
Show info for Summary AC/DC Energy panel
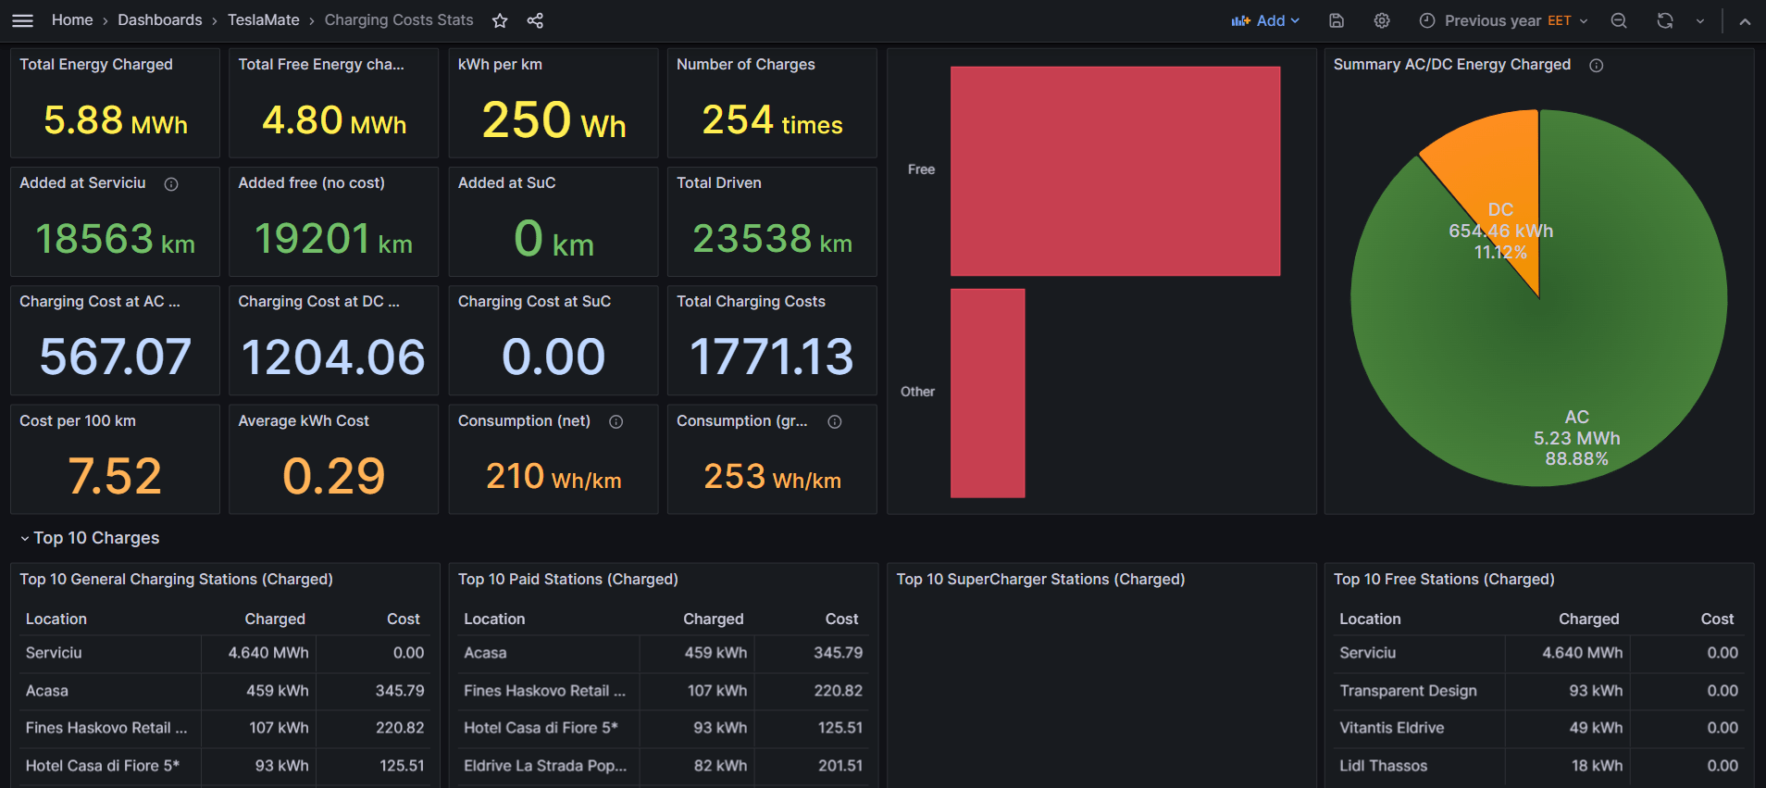click(x=1597, y=66)
